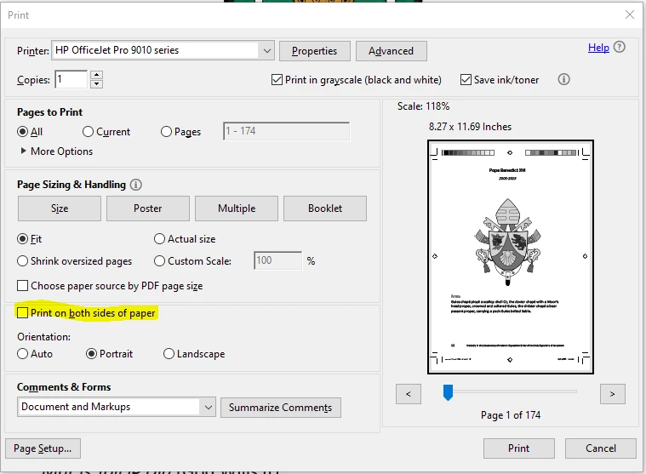This screenshot has height=474, width=646.
Task: Select Portrait orientation
Action: pyautogui.click(x=91, y=354)
